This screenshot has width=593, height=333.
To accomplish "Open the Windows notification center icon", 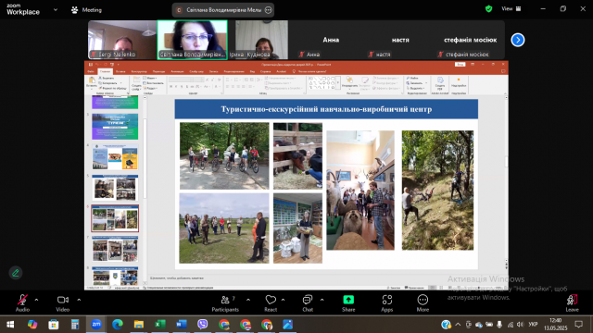I will pyautogui.click(x=578, y=325).
